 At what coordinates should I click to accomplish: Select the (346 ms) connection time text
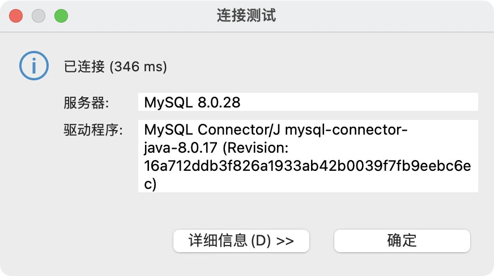coord(138,67)
